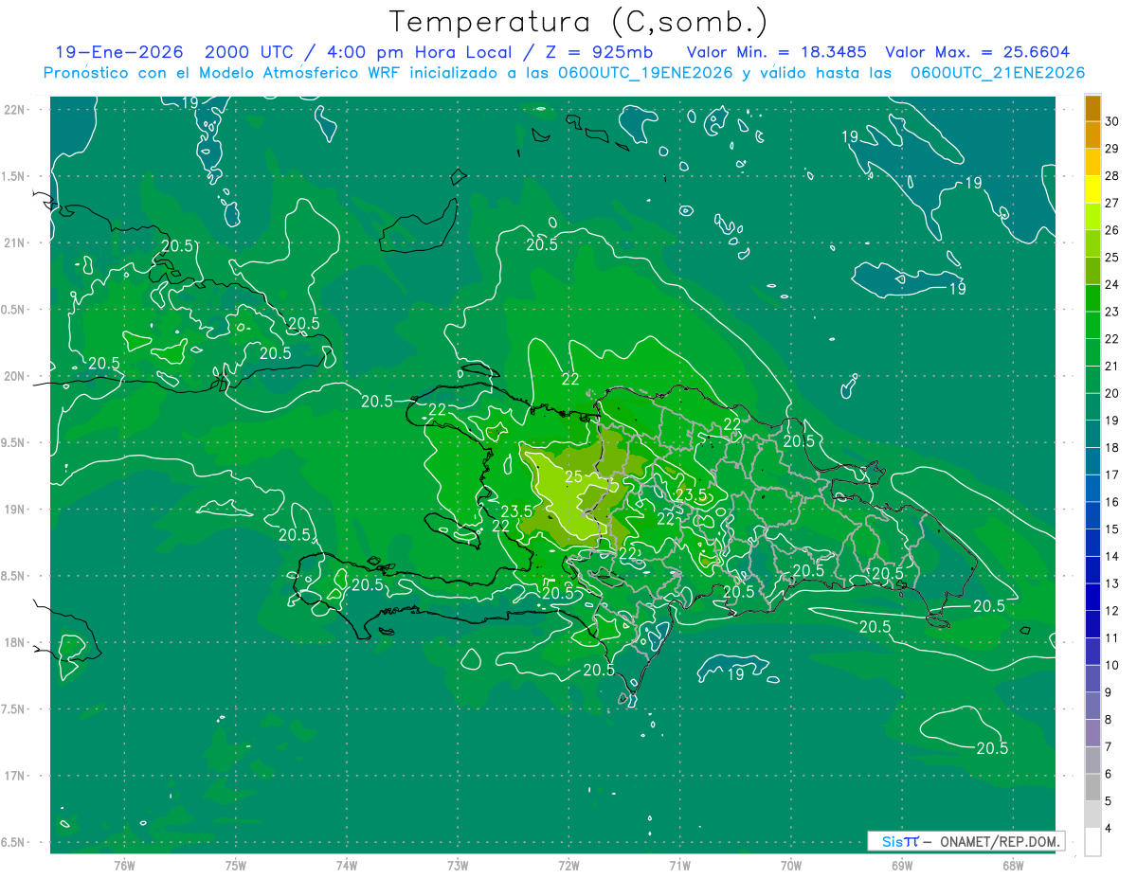Screen dimensions: 1137x878
Task: Click the "70W" longitude label
Action: tap(791, 866)
